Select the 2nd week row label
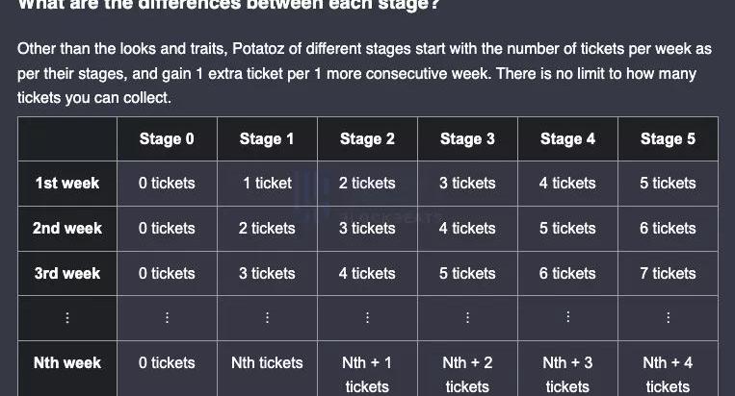 [67, 228]
